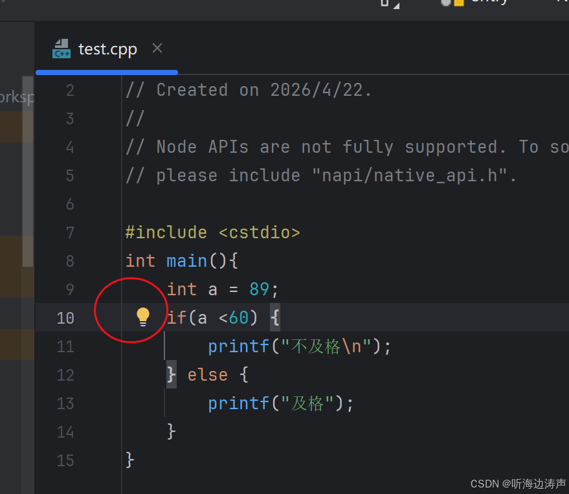Click the else keyword on line 12
Screen dimensions: 569x494
click(x=208, y=375)
